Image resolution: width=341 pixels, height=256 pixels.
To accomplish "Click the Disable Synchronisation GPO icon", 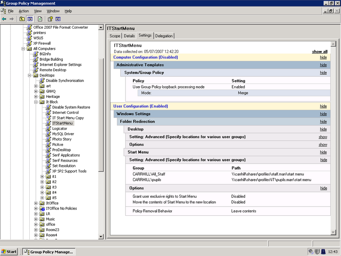I will click(42, 81).
